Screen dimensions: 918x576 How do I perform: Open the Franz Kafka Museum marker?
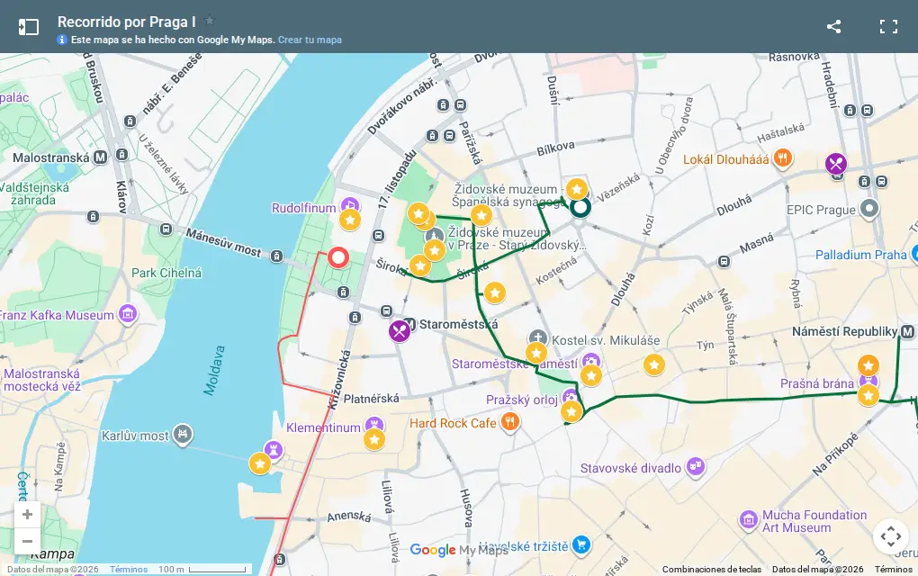coord(128,314)
